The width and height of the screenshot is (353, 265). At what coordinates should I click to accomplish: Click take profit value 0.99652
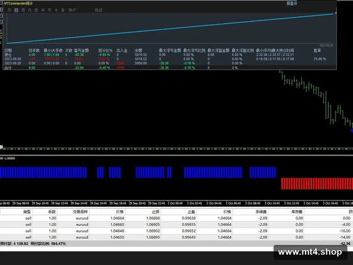tap(189, 231)
